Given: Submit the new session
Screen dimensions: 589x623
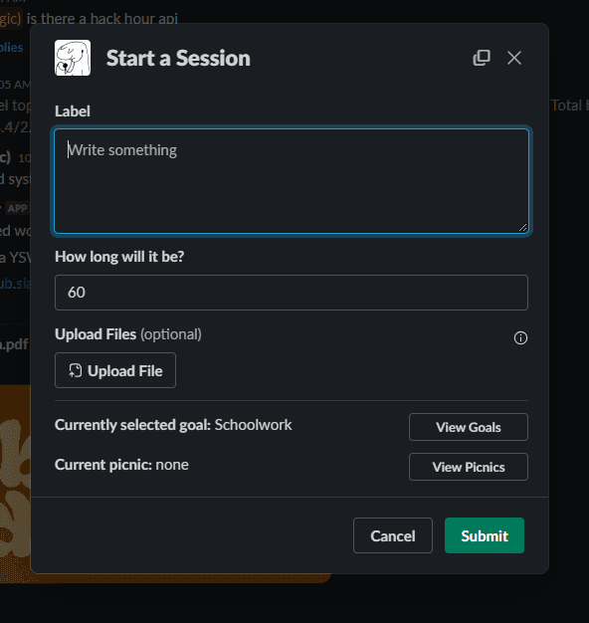Looking at the screenshot, I should 485,535.
